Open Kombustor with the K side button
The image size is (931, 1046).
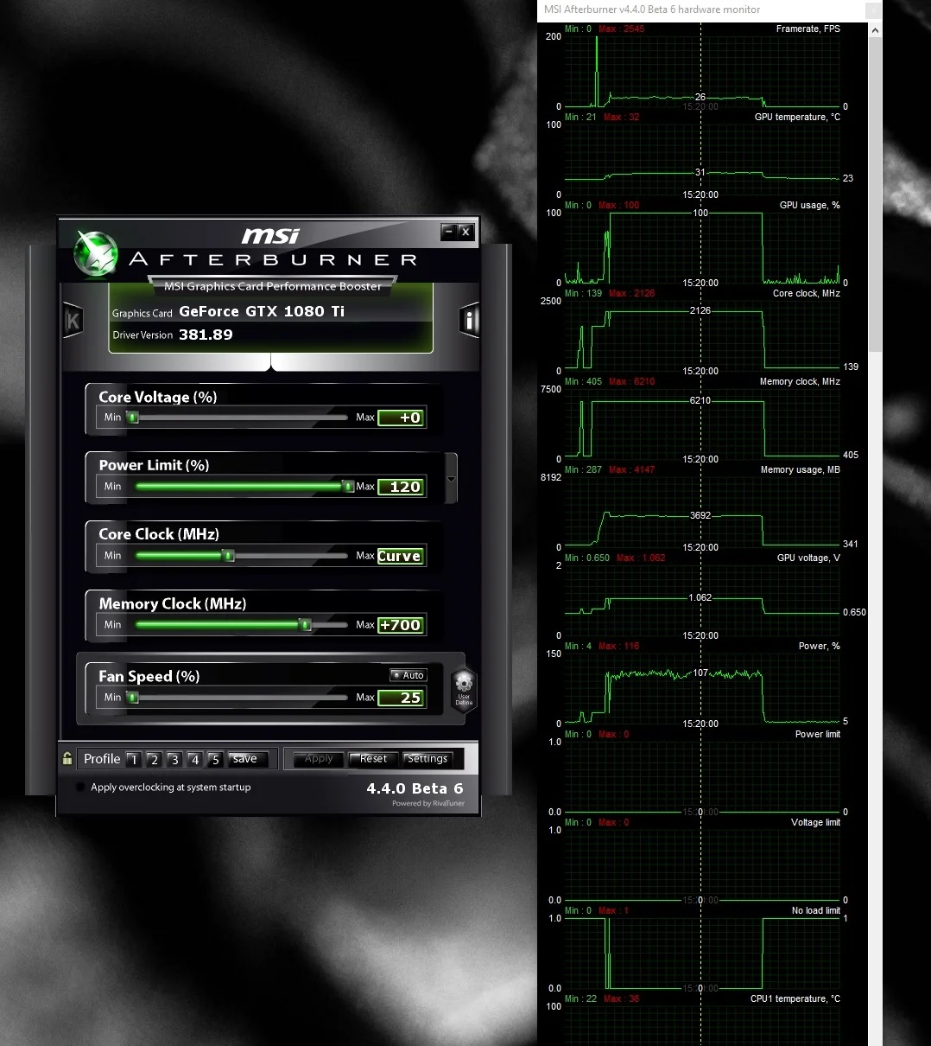[73, 321]
